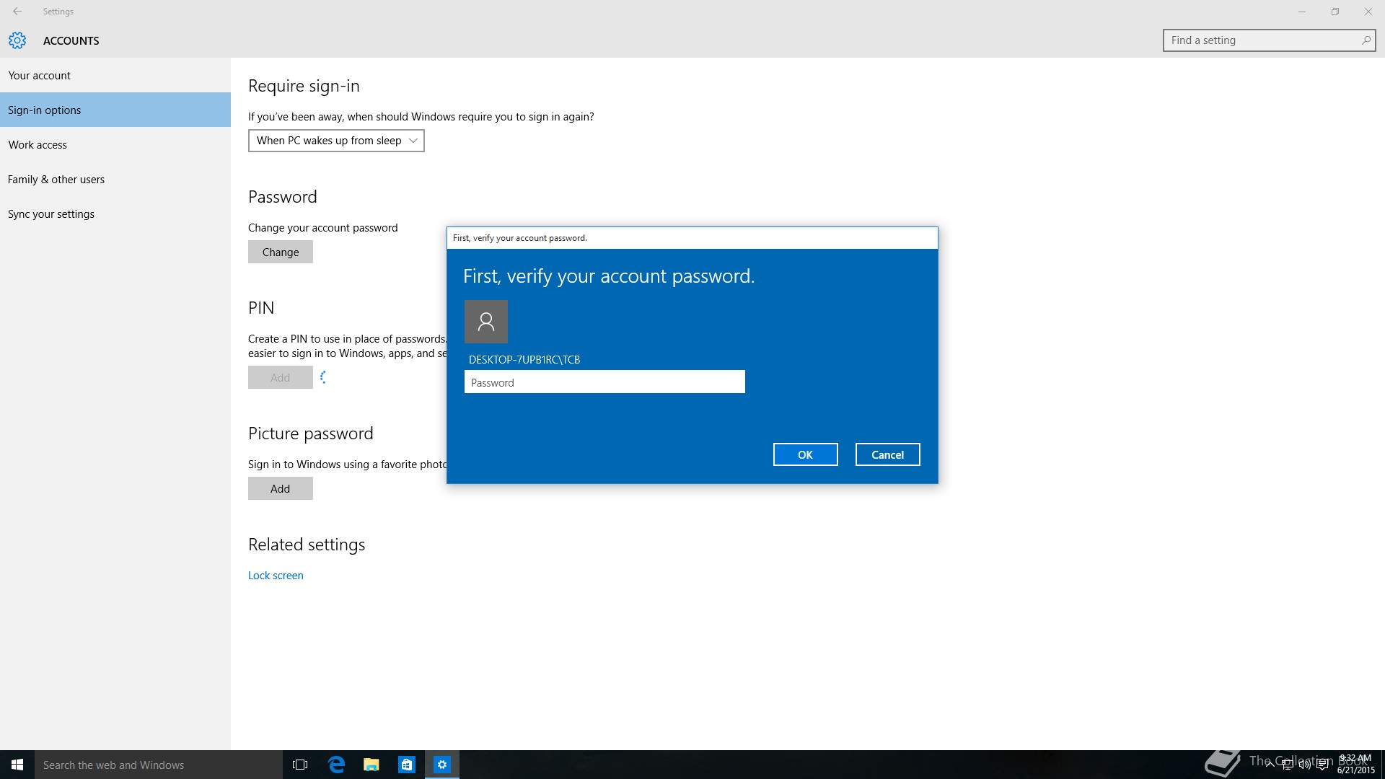Screen dimensions: 1385x779
Task: Close the Settings window
Action: [x=1368, y=12]
